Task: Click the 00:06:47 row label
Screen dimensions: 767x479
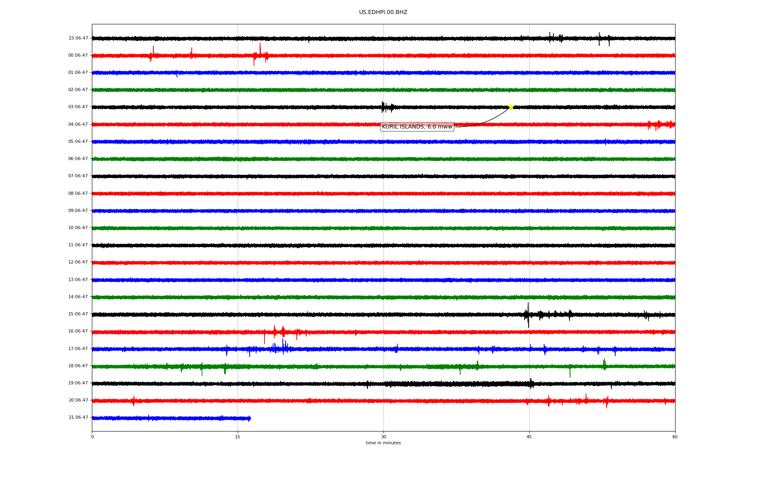Action: [x=78, y=55]
